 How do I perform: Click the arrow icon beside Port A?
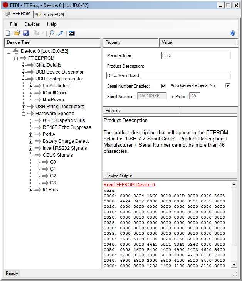(x=38, y=134)
